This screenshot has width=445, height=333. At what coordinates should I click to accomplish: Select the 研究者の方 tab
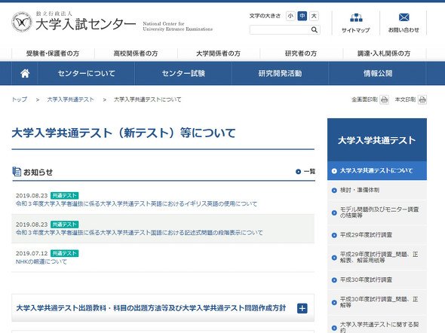(x=301, y=53)
